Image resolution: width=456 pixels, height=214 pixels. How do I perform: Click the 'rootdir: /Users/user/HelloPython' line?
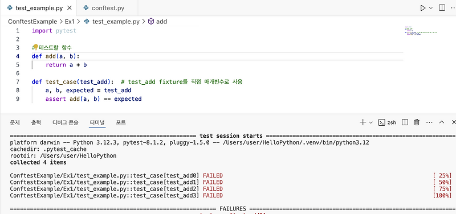63,155
